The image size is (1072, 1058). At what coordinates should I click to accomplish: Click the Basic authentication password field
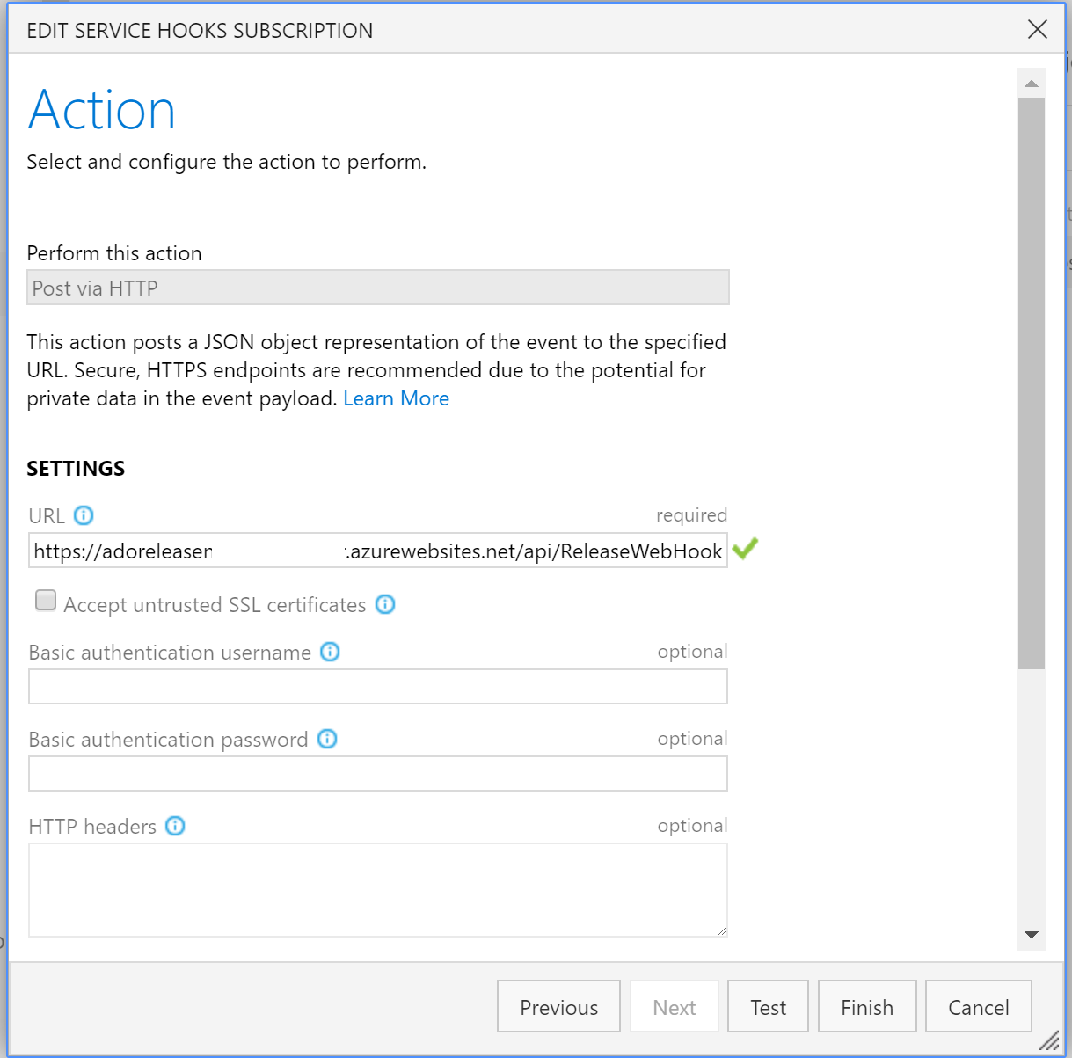377,774
